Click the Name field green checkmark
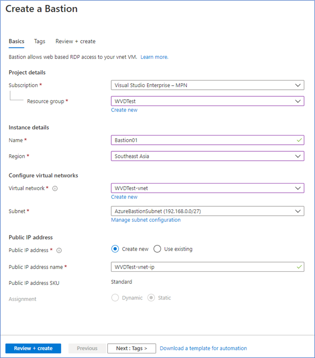The height and width of the screenshot is (358, 315). click(x=299, y=140)
